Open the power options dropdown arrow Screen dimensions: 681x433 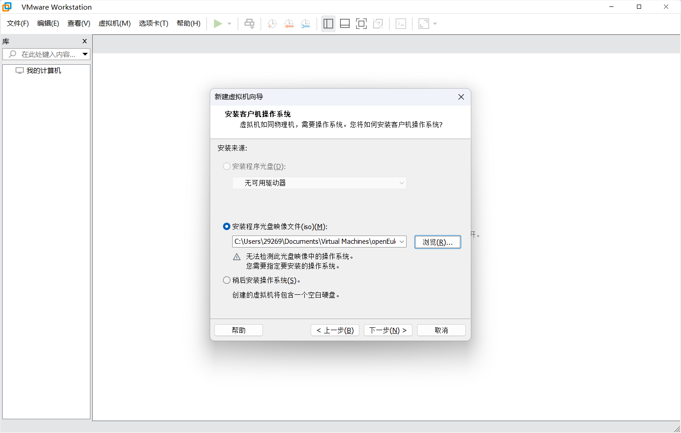229,24
